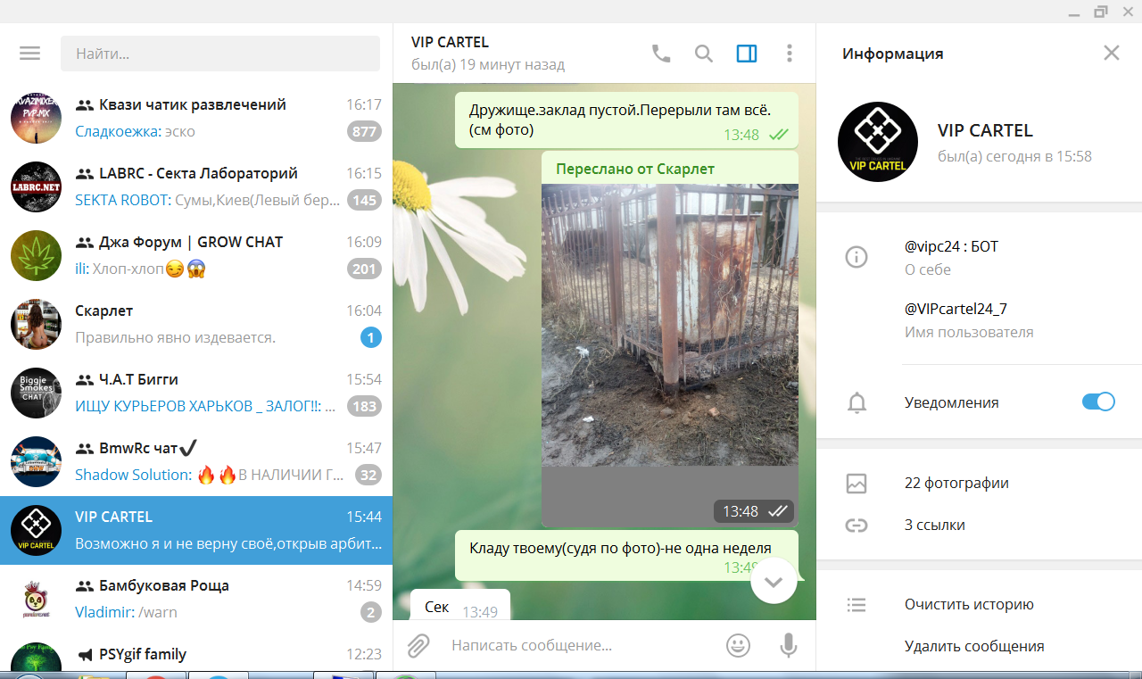Click the 201 unread badge
Screen dimensions: 1142x679
tap(364, 269)
